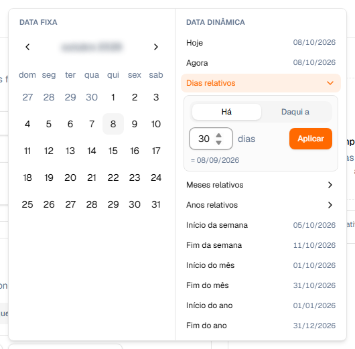Click the blurred month-year header
The width and height of the screenshot is (355, 349).
pyautogui.click(x=92, y=47)
